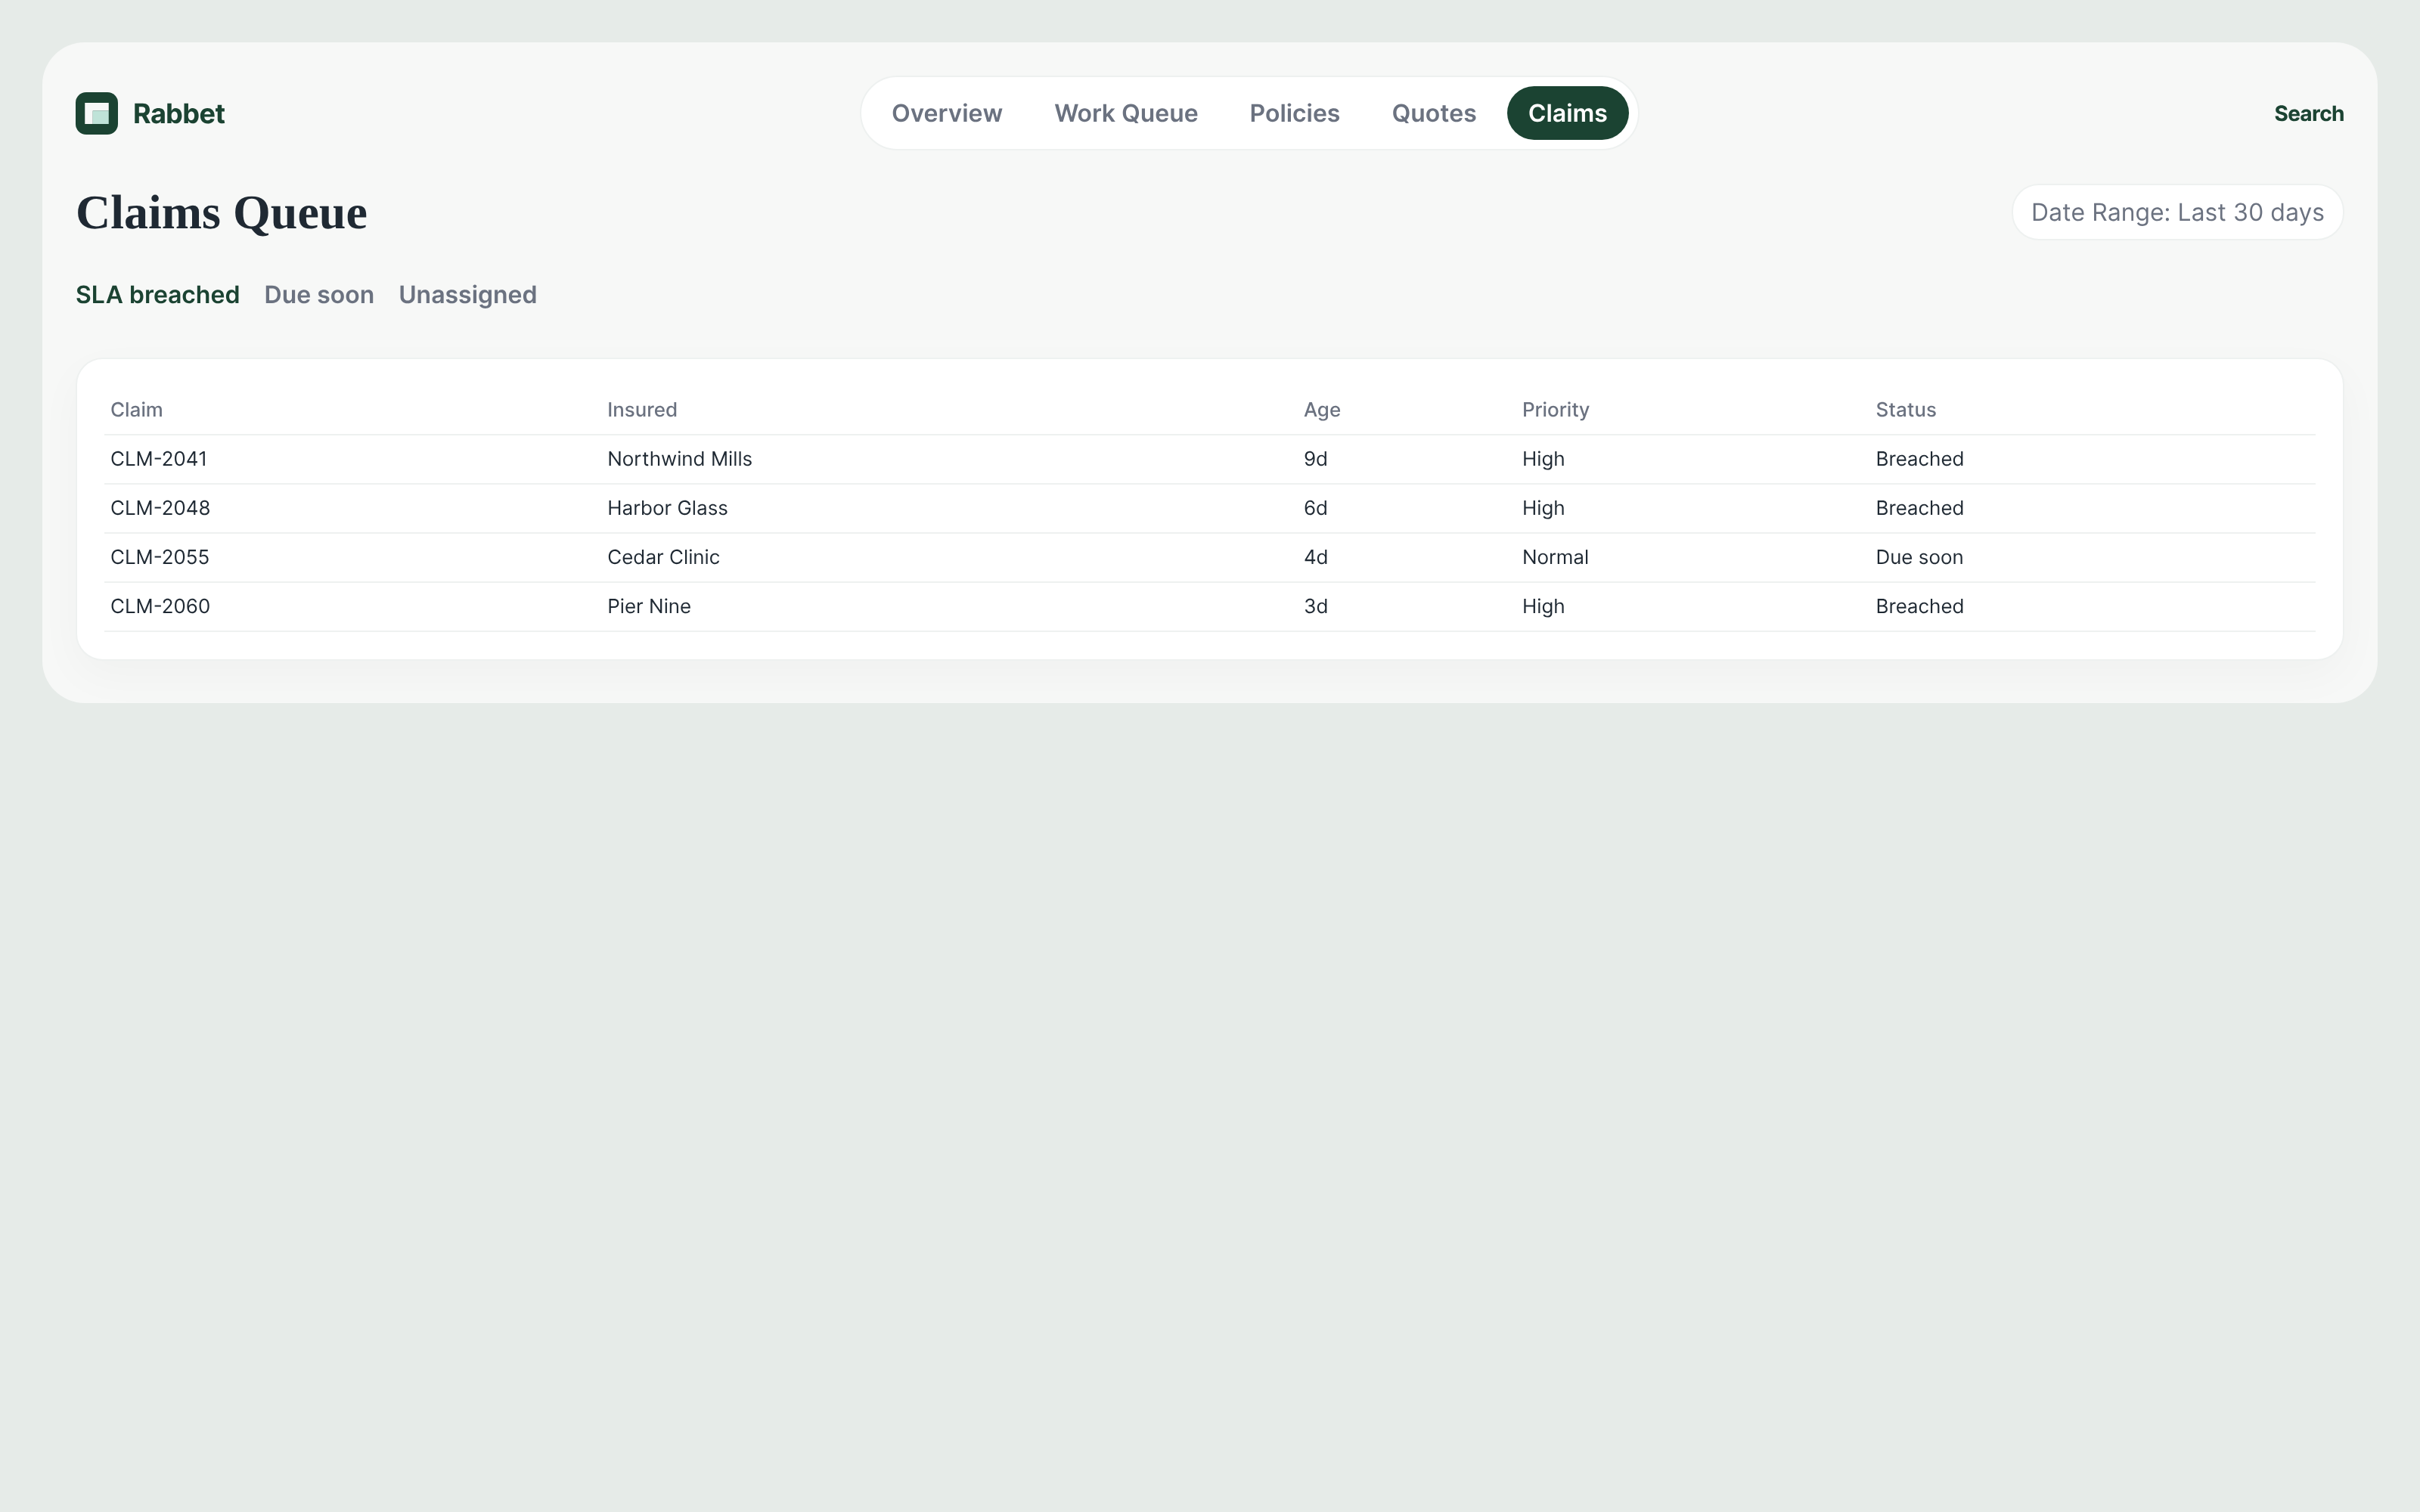The width and height of the screenshot is (2420, 1512).
Task: Click the 9d age value
Action: (1315, 459)
